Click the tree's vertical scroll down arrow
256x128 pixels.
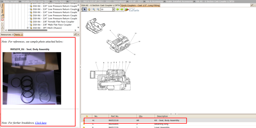click(78, 28)
